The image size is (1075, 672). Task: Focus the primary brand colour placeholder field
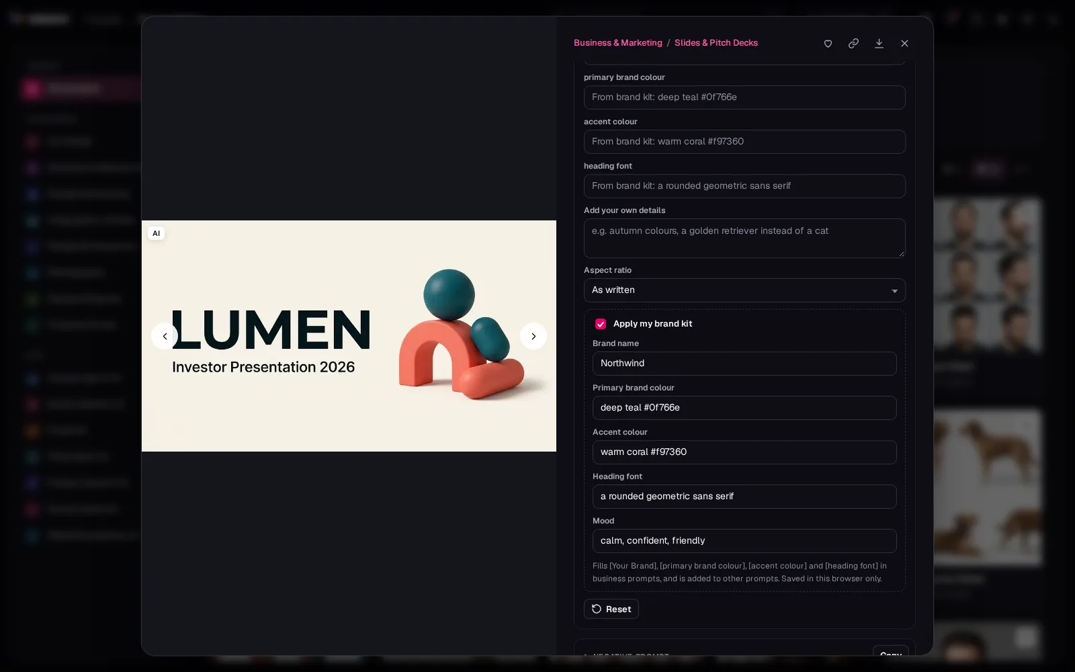(744, 97)
